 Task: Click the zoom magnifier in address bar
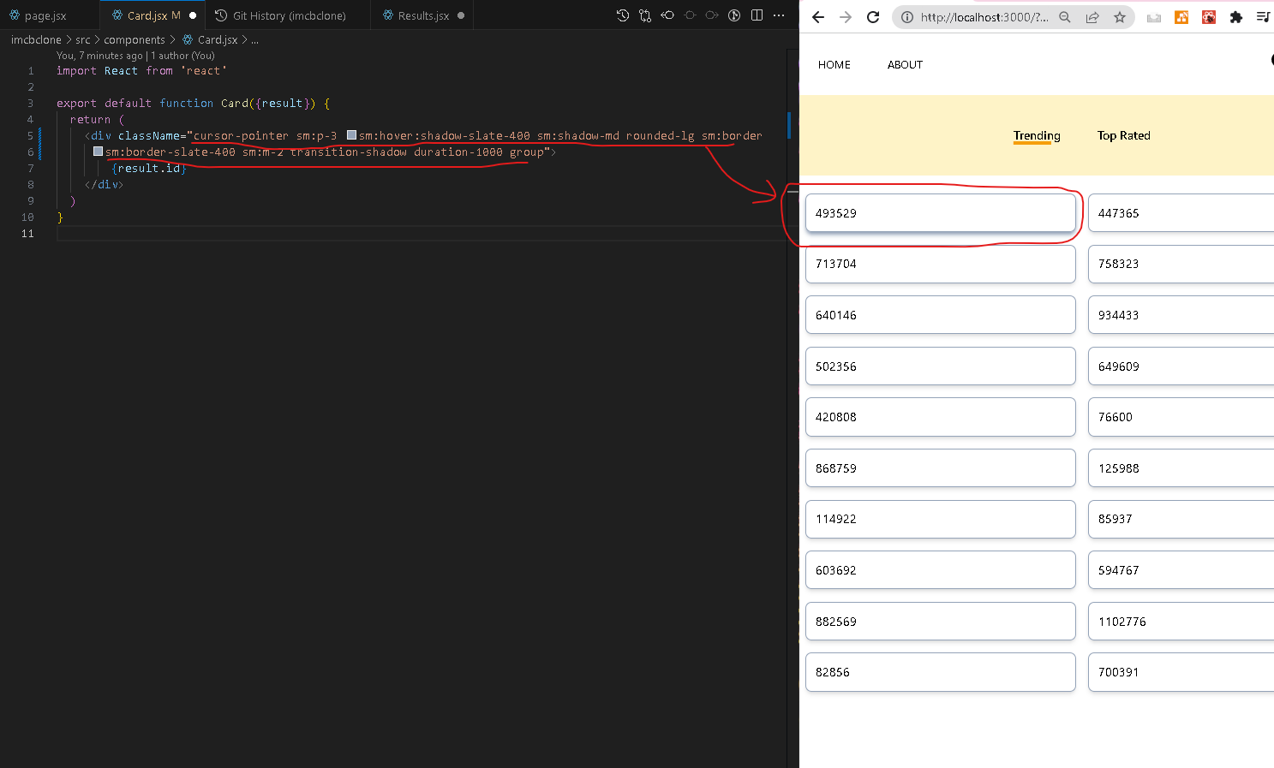coord(1065,17)
